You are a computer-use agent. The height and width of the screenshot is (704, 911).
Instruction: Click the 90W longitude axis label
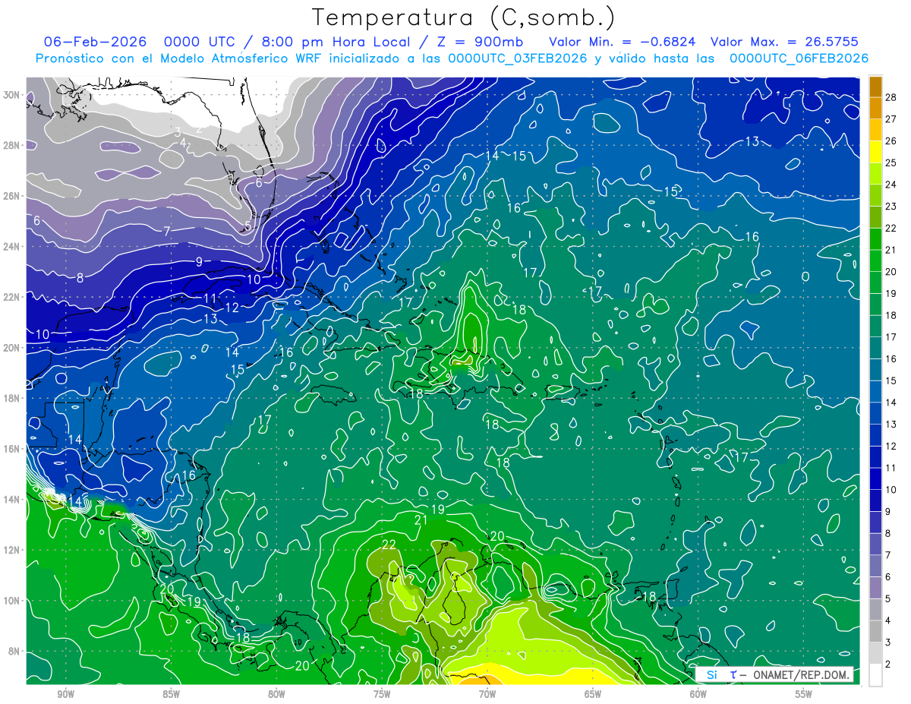click(x=65, y=695)
